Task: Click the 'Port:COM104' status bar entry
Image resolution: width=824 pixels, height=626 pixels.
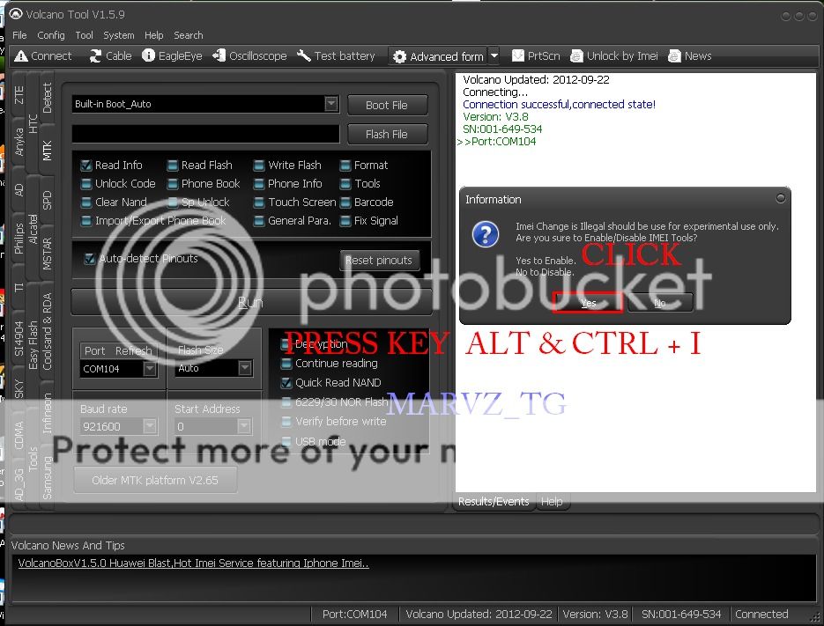Action: point(355,614)
